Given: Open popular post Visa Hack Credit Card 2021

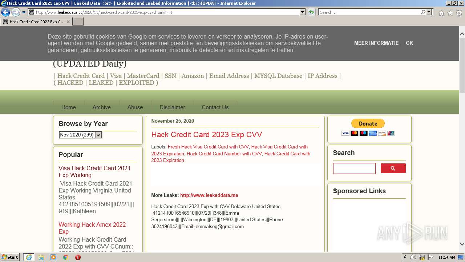Looking at the screenshot, I should coord(94,172).
